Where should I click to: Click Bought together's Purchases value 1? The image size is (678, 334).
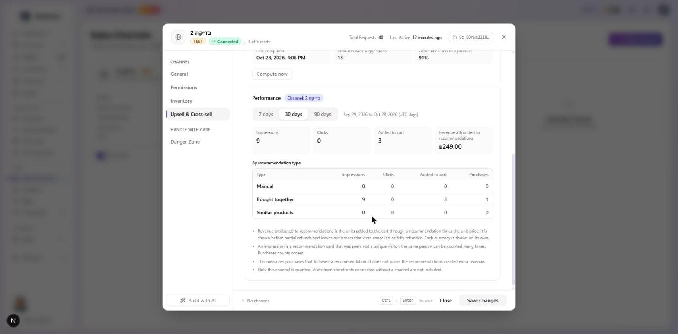pyautogui.click(x=487, y=199)
